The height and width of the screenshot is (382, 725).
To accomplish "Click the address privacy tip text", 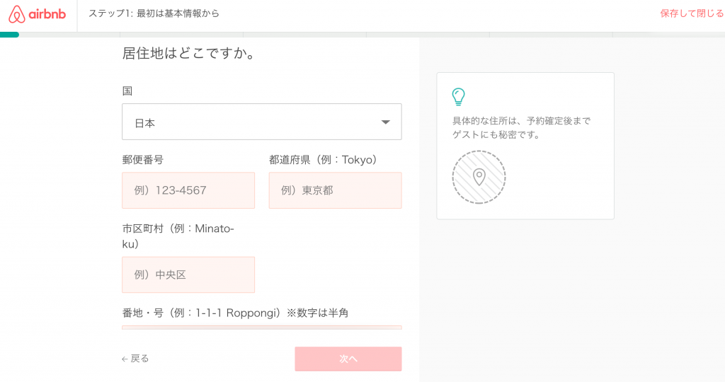I will pyautogui.click(x=521, y=127).
